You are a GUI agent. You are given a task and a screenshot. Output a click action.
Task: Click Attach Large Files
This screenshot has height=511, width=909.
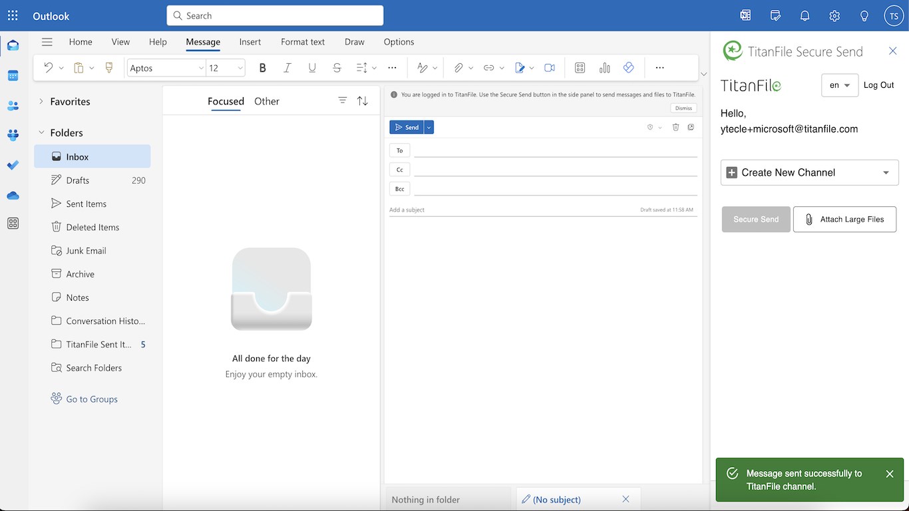click(x=844, y=220)
